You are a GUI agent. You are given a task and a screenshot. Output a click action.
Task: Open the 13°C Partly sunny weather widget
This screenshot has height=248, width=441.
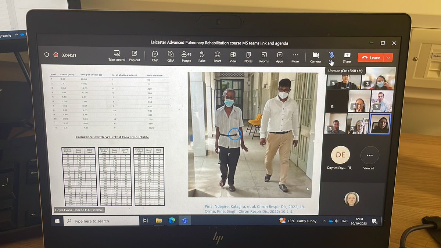[298, 221]
